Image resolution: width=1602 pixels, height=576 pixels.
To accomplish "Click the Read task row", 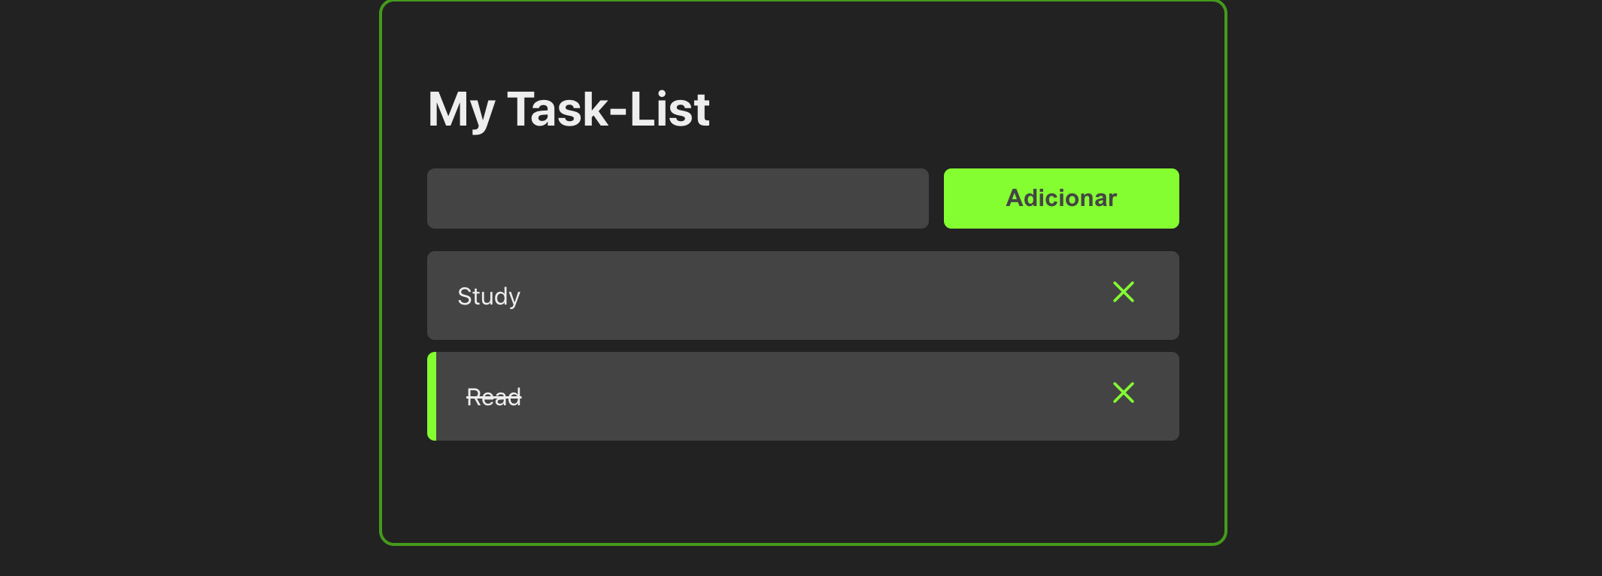I will point(752,396).
